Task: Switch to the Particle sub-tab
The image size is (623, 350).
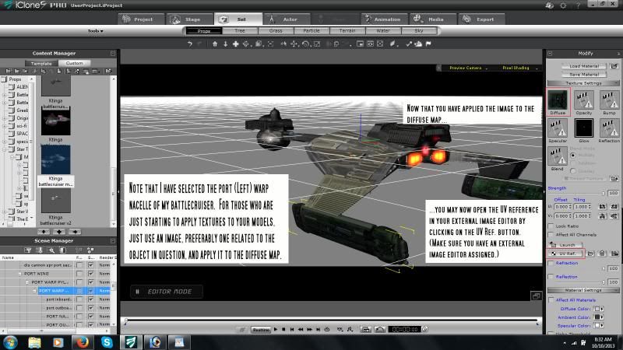Action: [x=311, y=30]
